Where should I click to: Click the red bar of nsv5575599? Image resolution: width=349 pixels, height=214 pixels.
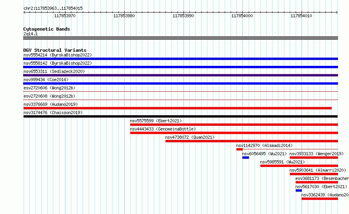click(x=234, y=125)
